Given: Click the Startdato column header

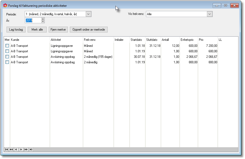Looking at the screenshot, I should click(138, 40).
